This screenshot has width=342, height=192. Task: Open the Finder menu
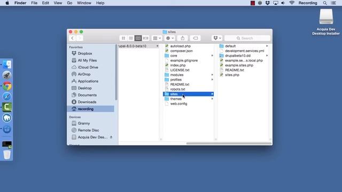(x=20, y=3)
